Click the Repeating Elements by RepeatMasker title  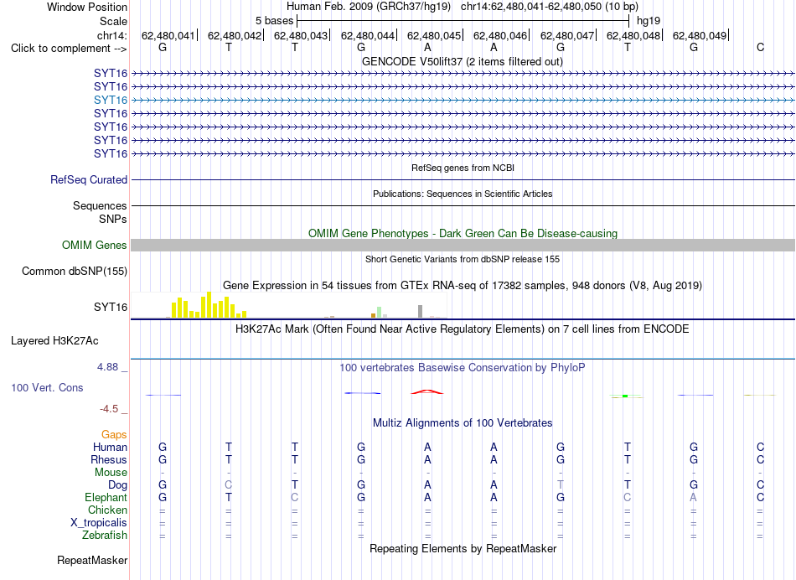463,549
